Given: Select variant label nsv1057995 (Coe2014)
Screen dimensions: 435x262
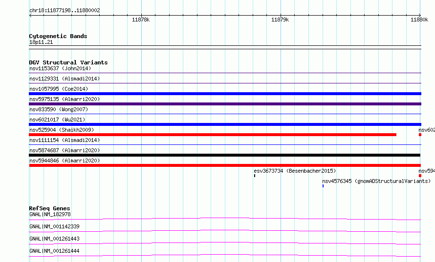Looking at the screenshot, I should pyautogui.click(x=59, y=89).
